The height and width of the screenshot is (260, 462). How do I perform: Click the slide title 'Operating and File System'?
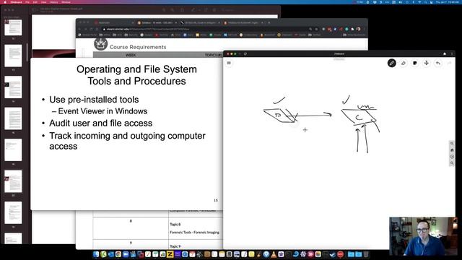pyautogui.click(x=136, y=69)
